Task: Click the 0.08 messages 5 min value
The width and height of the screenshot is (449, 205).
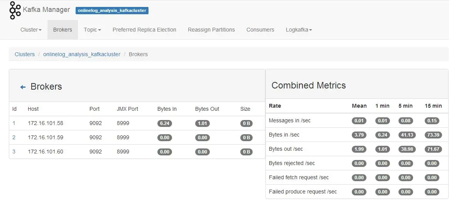Action: [x=406, y=120]
